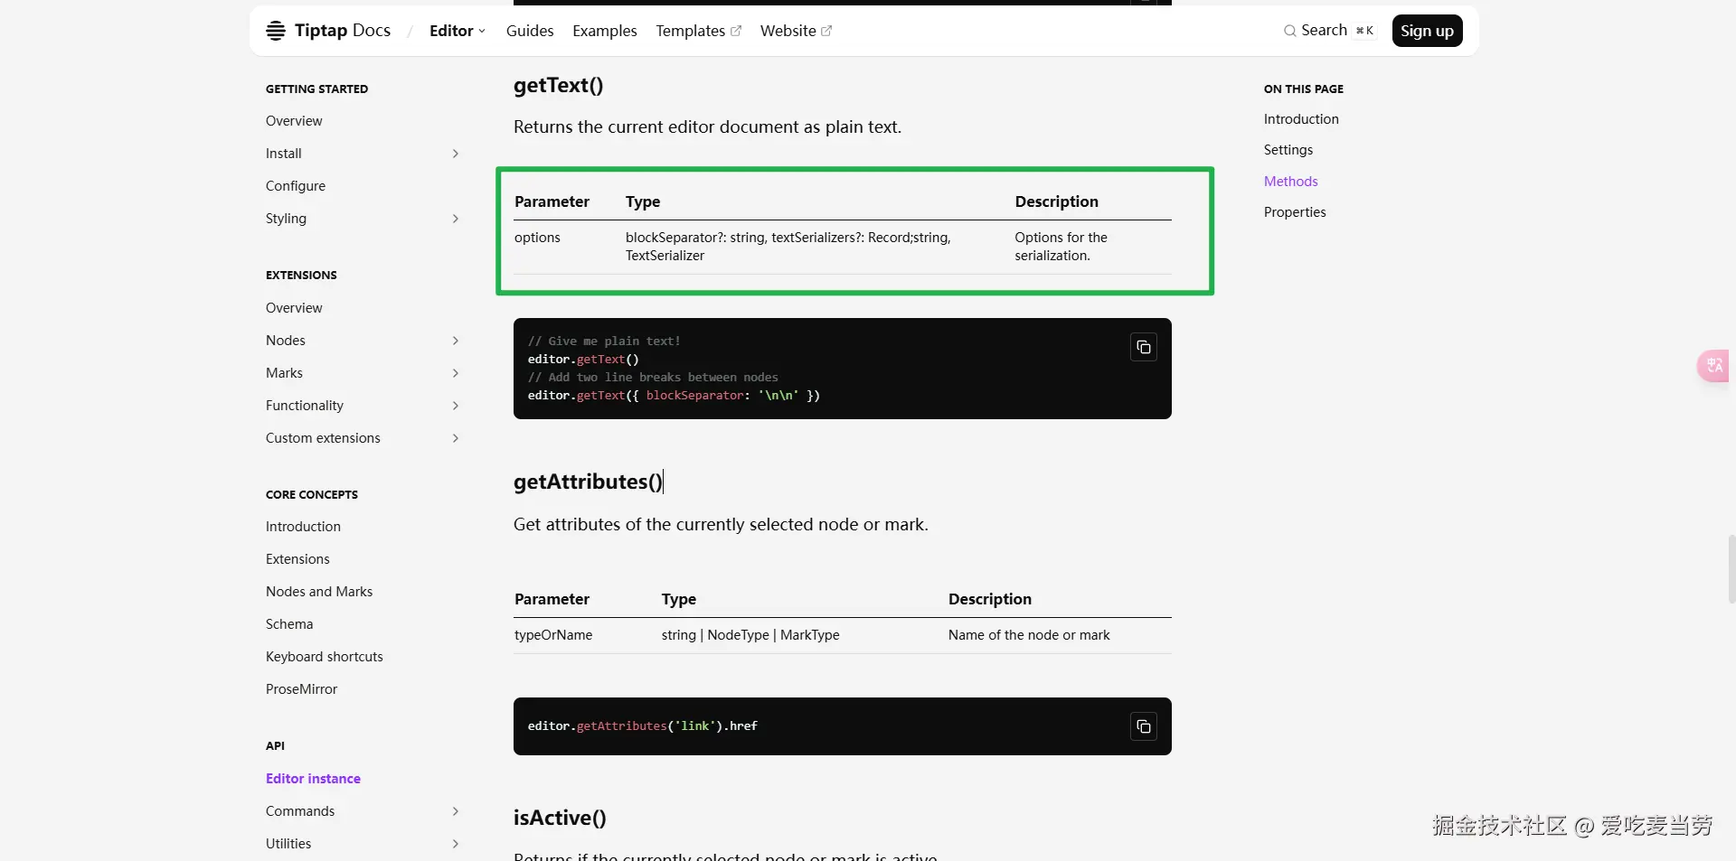Go to Settings in page outline
The width and height of the screenshot is (1736, 861).
[1288, 150]
